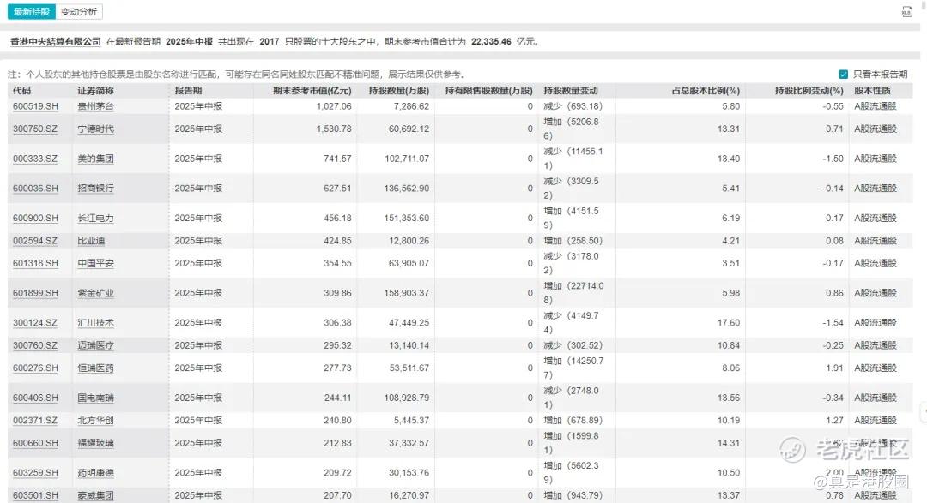Viewport: 927px width, 503px height.
Task: Open 紫金矿业 stock link
Action: (x=96, y=293)
